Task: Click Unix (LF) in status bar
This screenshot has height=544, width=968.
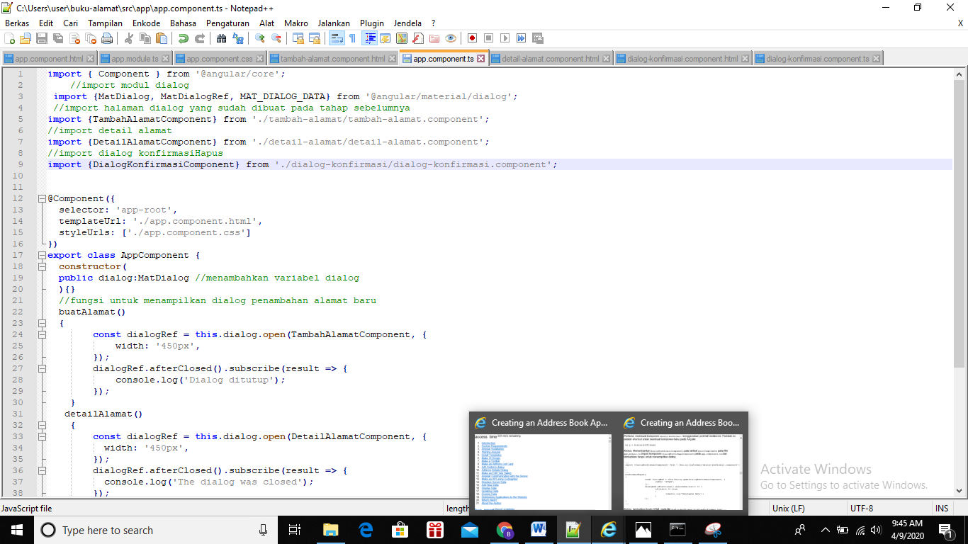Action: (x=789, y=509)
